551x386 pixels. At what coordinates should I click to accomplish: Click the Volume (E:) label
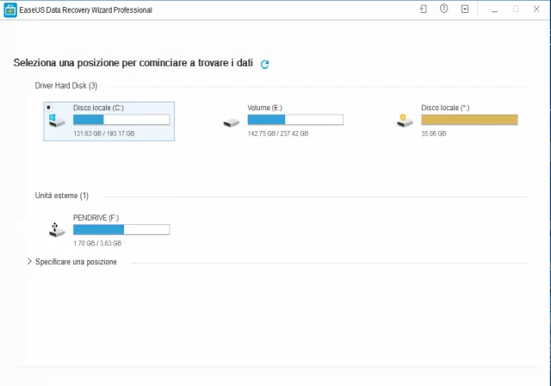click(x=264, y=108)
